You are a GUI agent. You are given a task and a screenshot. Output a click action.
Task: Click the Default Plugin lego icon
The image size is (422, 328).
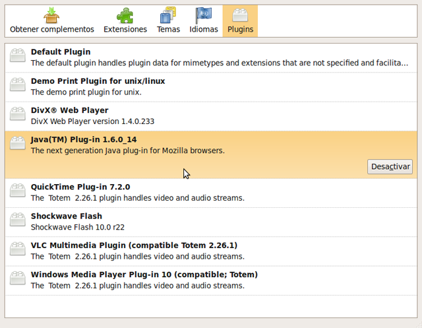coord(18,57)
